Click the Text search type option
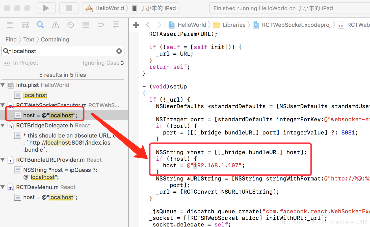 coord(29,39)
